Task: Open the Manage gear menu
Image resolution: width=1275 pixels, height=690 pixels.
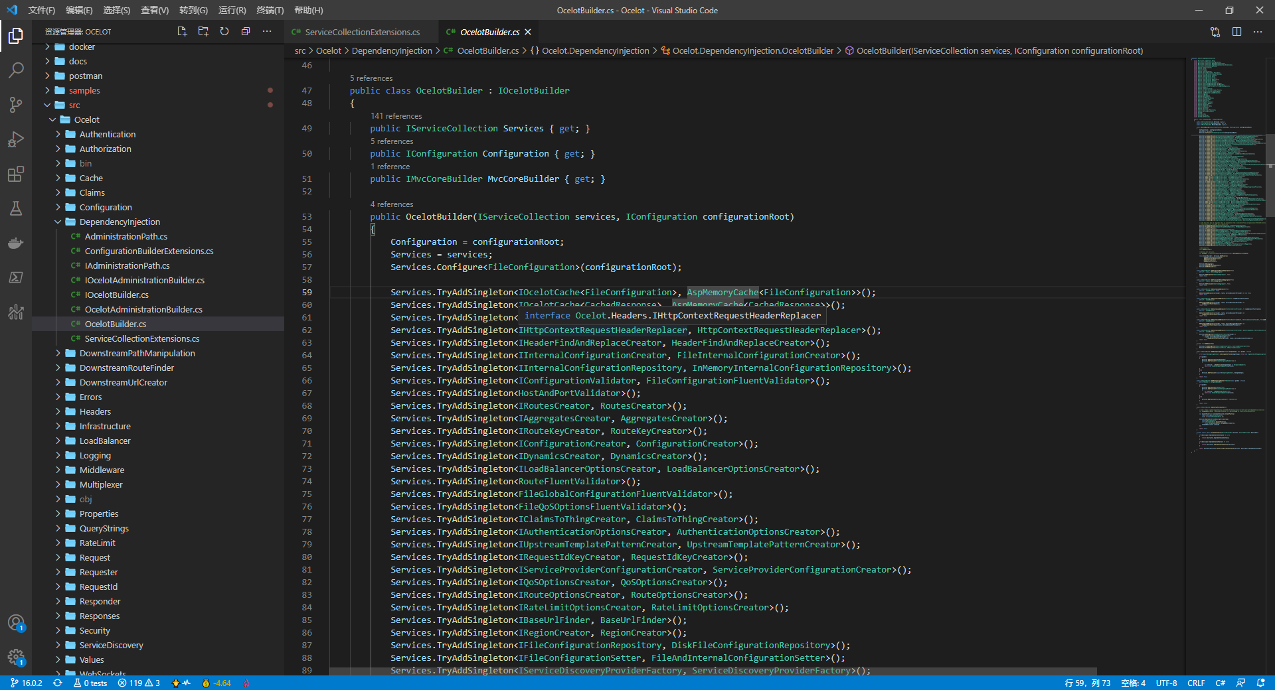Action: pyautogui.click(x=16, y=657)
